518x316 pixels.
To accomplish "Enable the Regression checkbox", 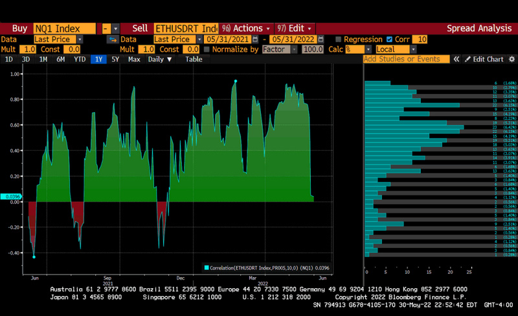I will pos(338,39).
